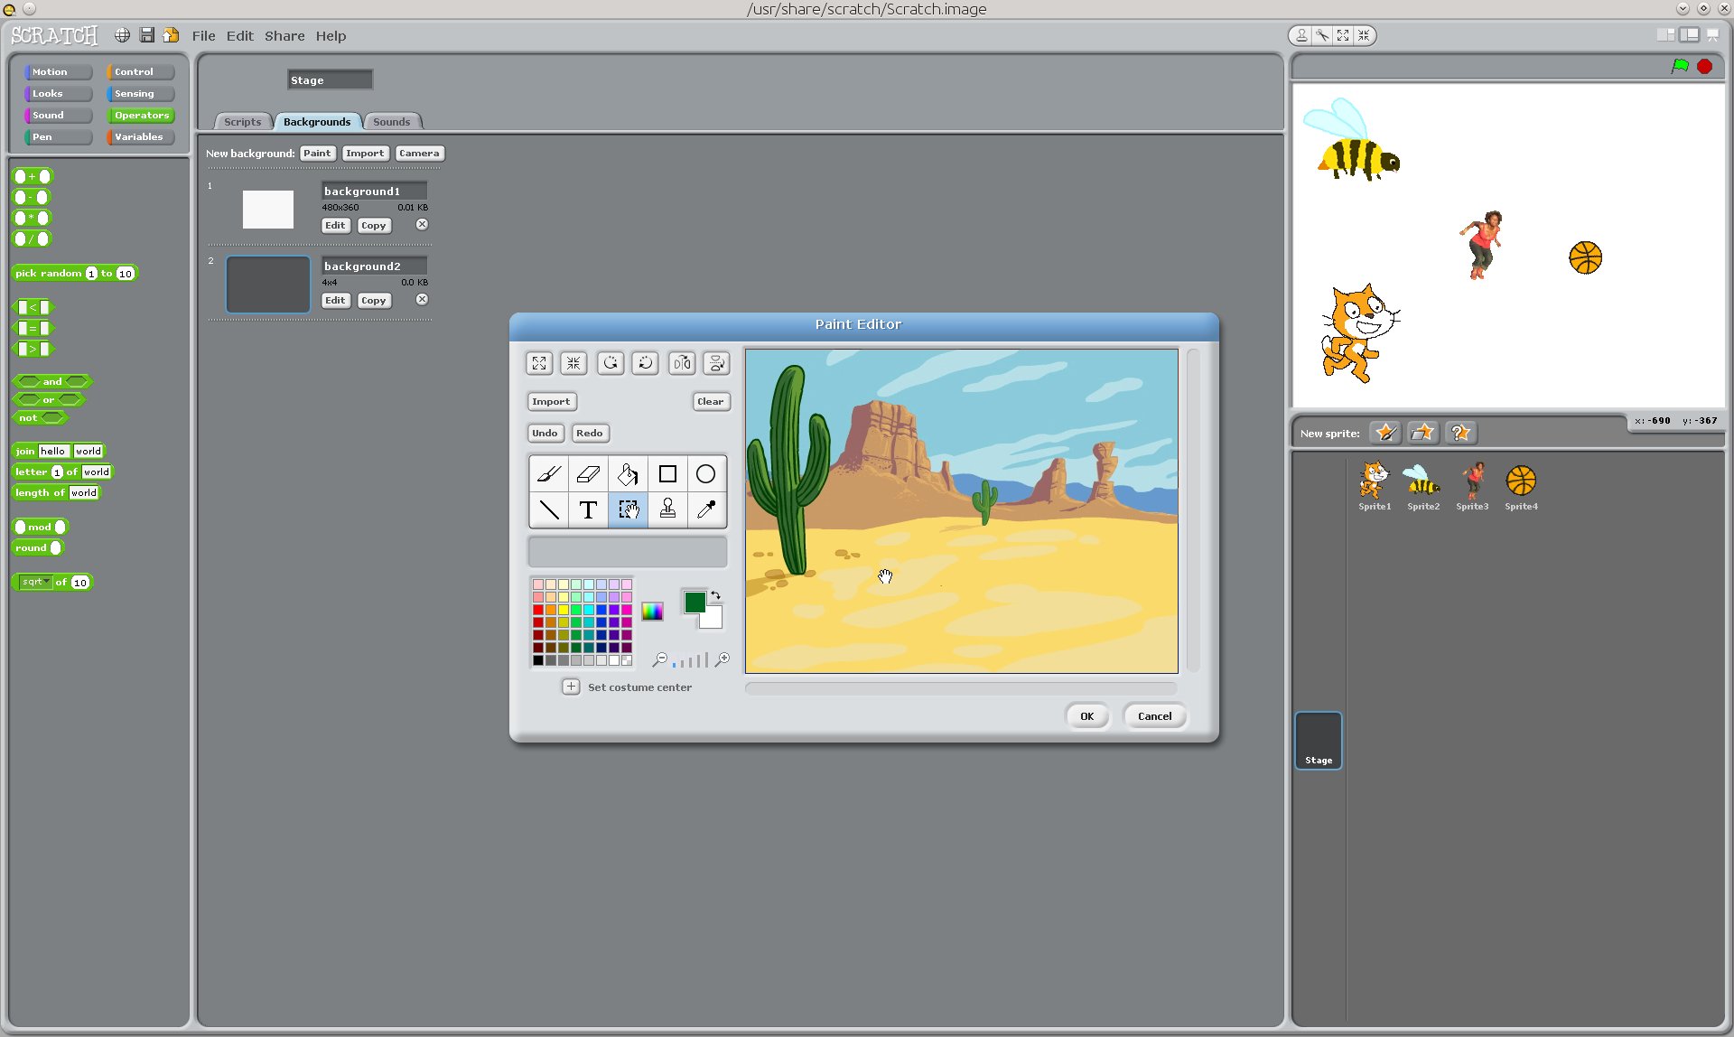Click Edit under background1
1734x1037 pixels.
[335, 226]
